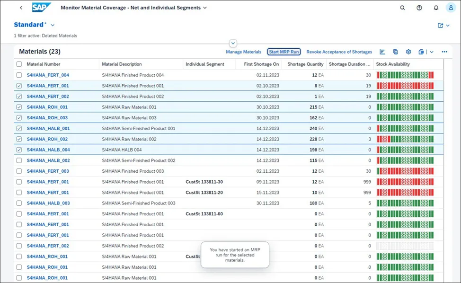The image size is (461, 283).
Task: Click the copy icon in table toolbar
Action: (x=396, y=52)
